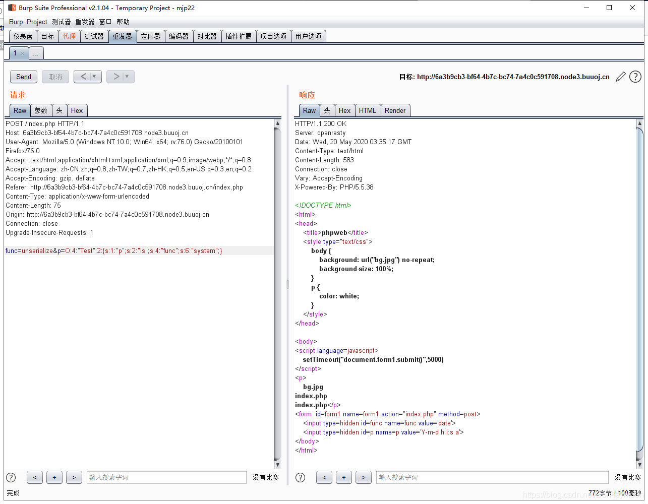This screenshot has height=504, width=648.
Task: Switch to the 目标 tab
Action: [x=47, y=36]
